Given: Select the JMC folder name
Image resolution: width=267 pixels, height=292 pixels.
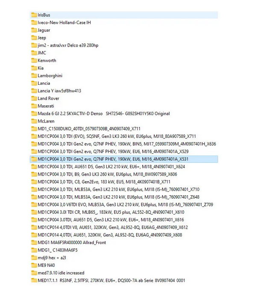Looking at the screenshot, I should click(x=42, y=53).
